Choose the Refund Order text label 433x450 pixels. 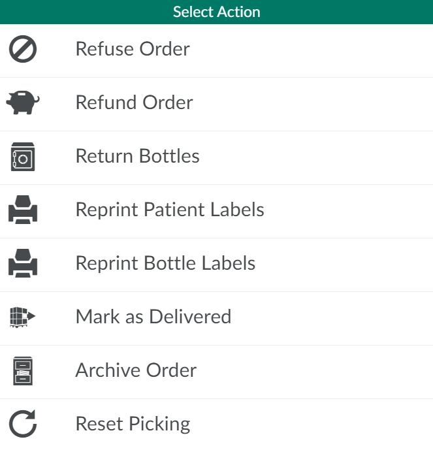click(134, 103)
